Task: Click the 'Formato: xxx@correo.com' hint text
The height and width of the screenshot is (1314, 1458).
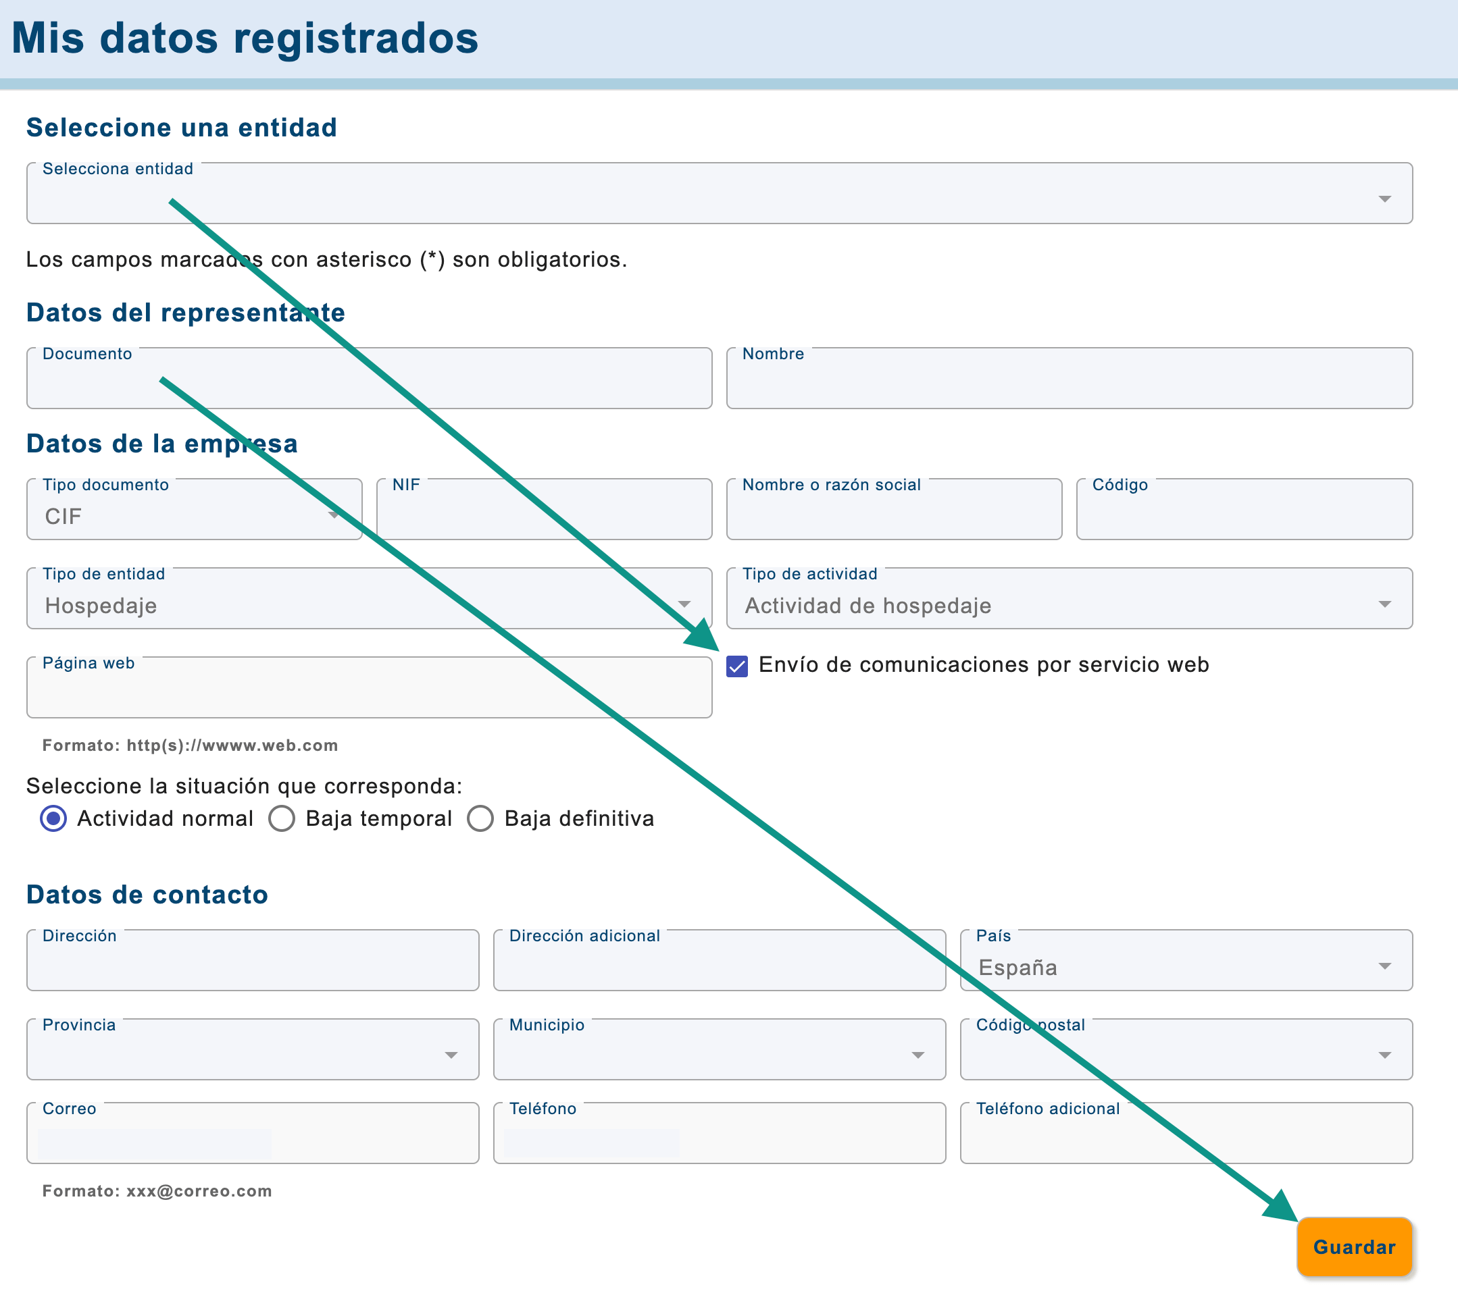Action: click(x=157, y=1191)
